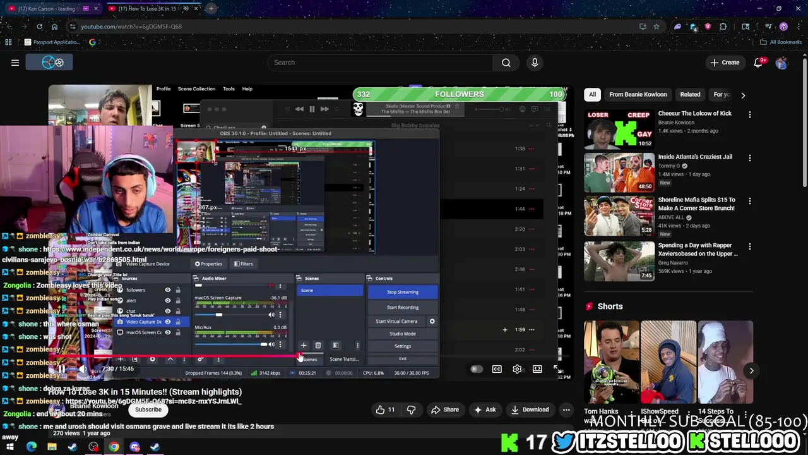Click the Download button

tap(530, 409)
